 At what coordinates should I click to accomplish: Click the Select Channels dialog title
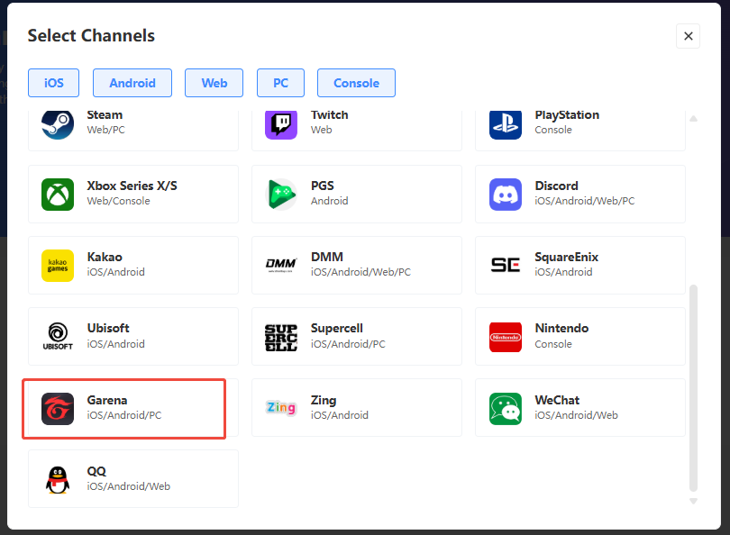(x=91, y=36)
